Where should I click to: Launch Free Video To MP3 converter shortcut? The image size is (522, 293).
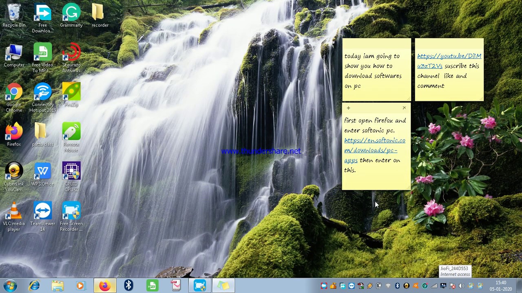click(x=42, y=58)
